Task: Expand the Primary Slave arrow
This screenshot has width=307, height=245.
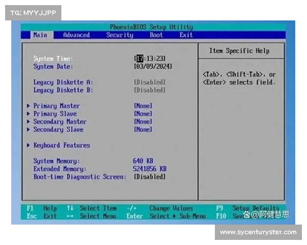Action: tap(28, 114)
